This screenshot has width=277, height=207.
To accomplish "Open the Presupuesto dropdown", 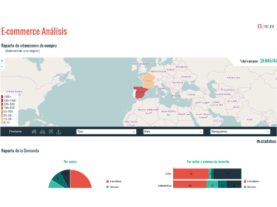I will point(240,131).
